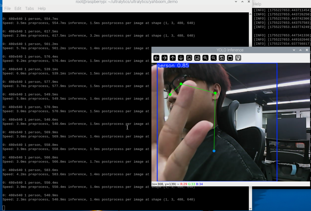
Task: Click the "YOLO Inference" window title
Action: coord(230,50)
